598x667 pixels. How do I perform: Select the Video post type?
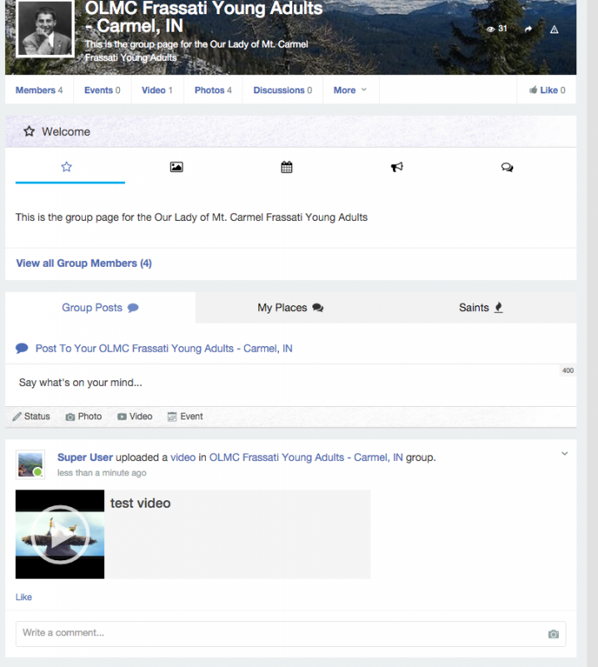click(x=135, y=416)
